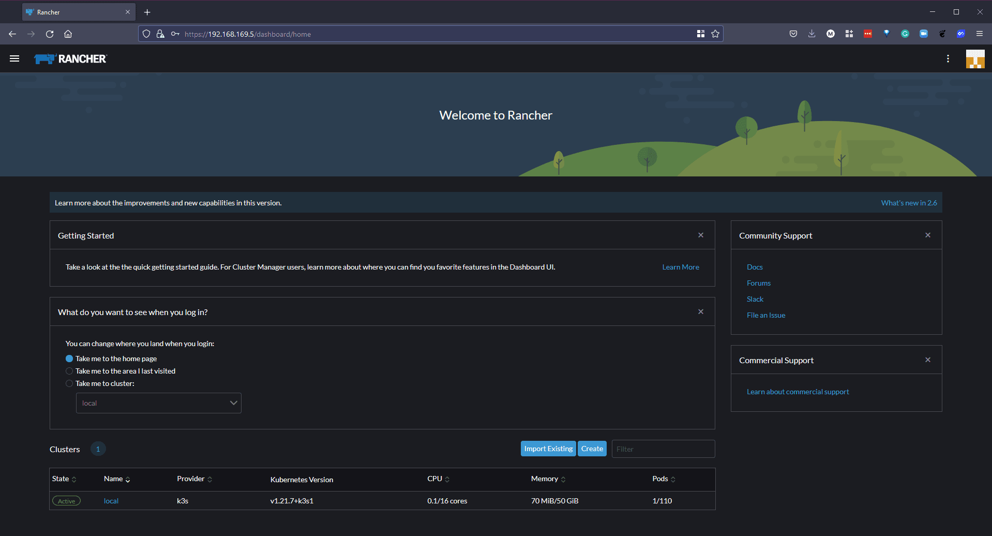
Task: Click the Import Existing button
Action: tap(548, 449)
